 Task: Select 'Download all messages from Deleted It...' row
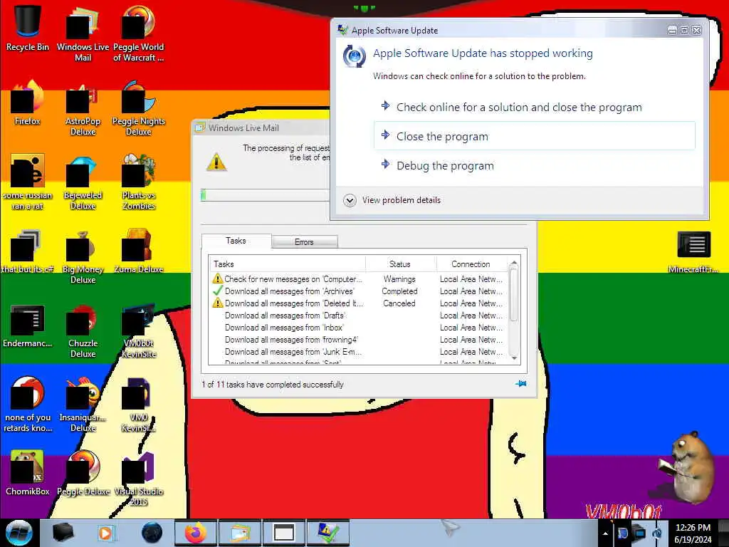click(x=358, y=303)
